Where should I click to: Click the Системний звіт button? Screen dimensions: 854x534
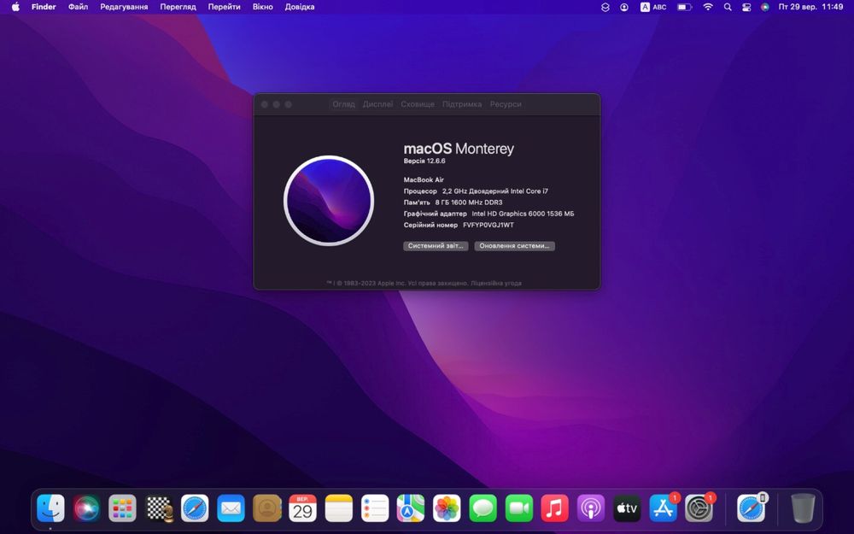pyautogui.click(x=436, y=246)
